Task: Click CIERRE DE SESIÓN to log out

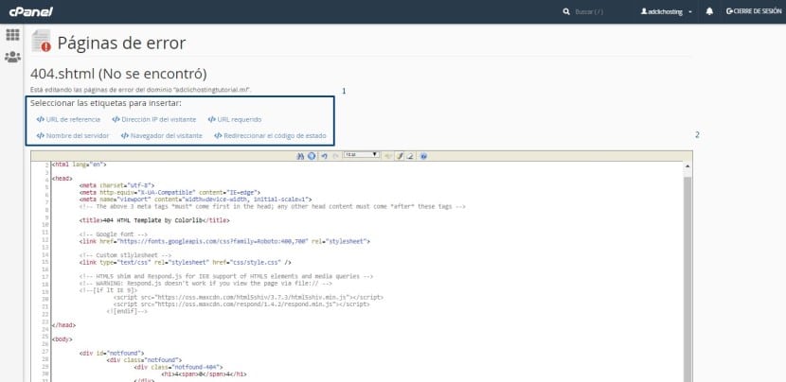Action: (x=754, y=11)
